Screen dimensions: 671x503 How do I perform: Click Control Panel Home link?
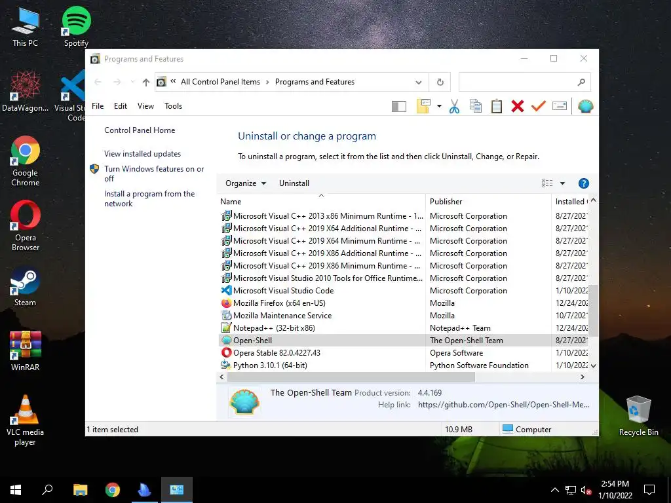pos(140,130)
